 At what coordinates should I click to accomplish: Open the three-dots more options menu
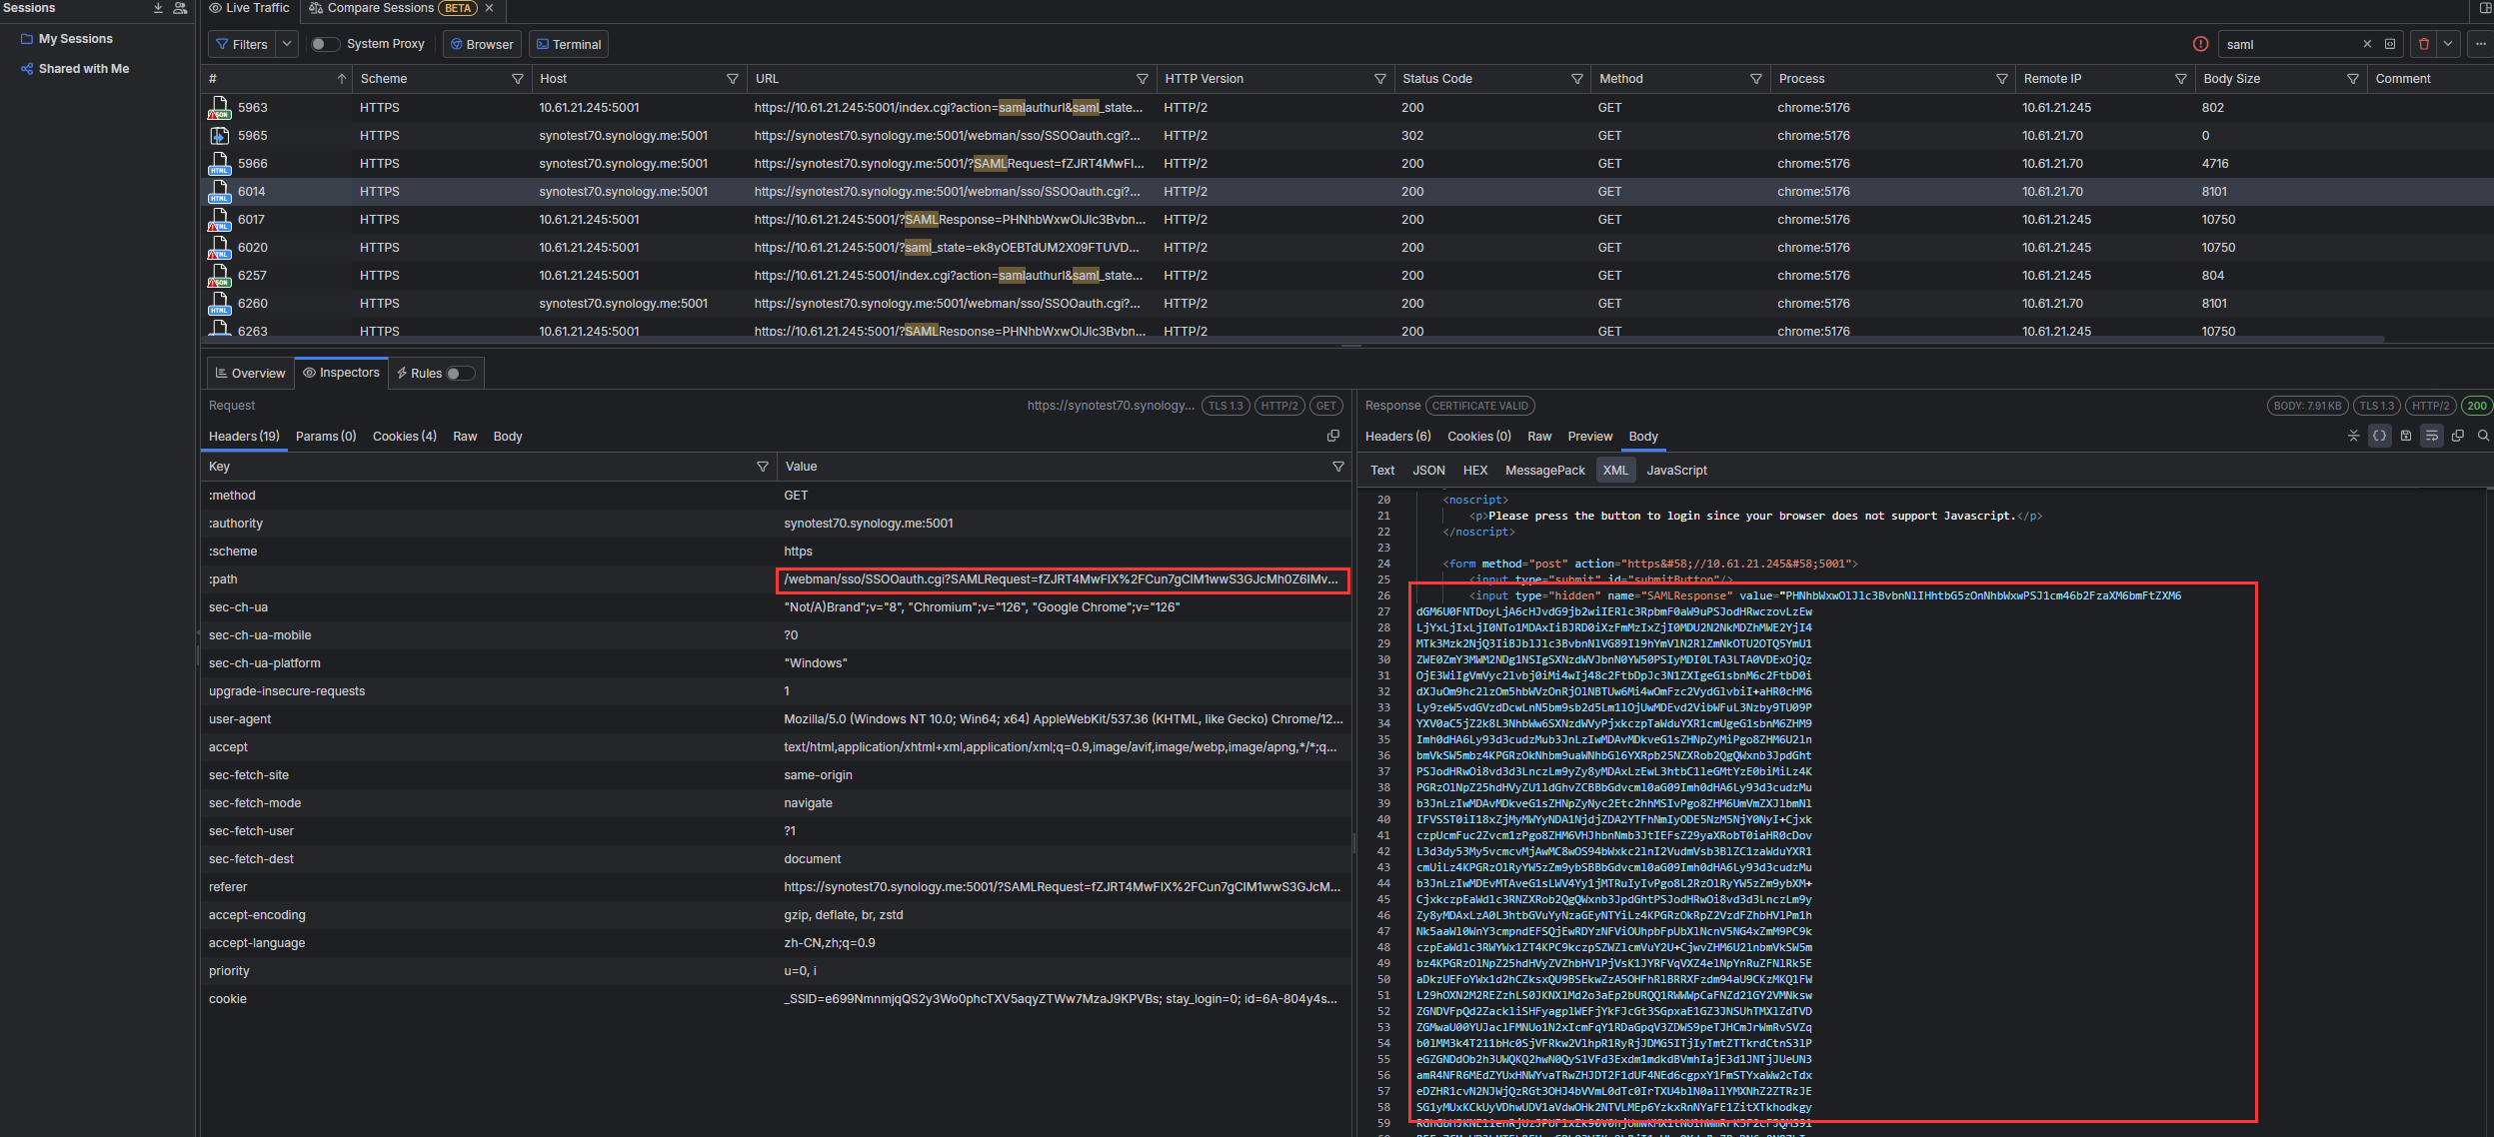point(2480,44)
